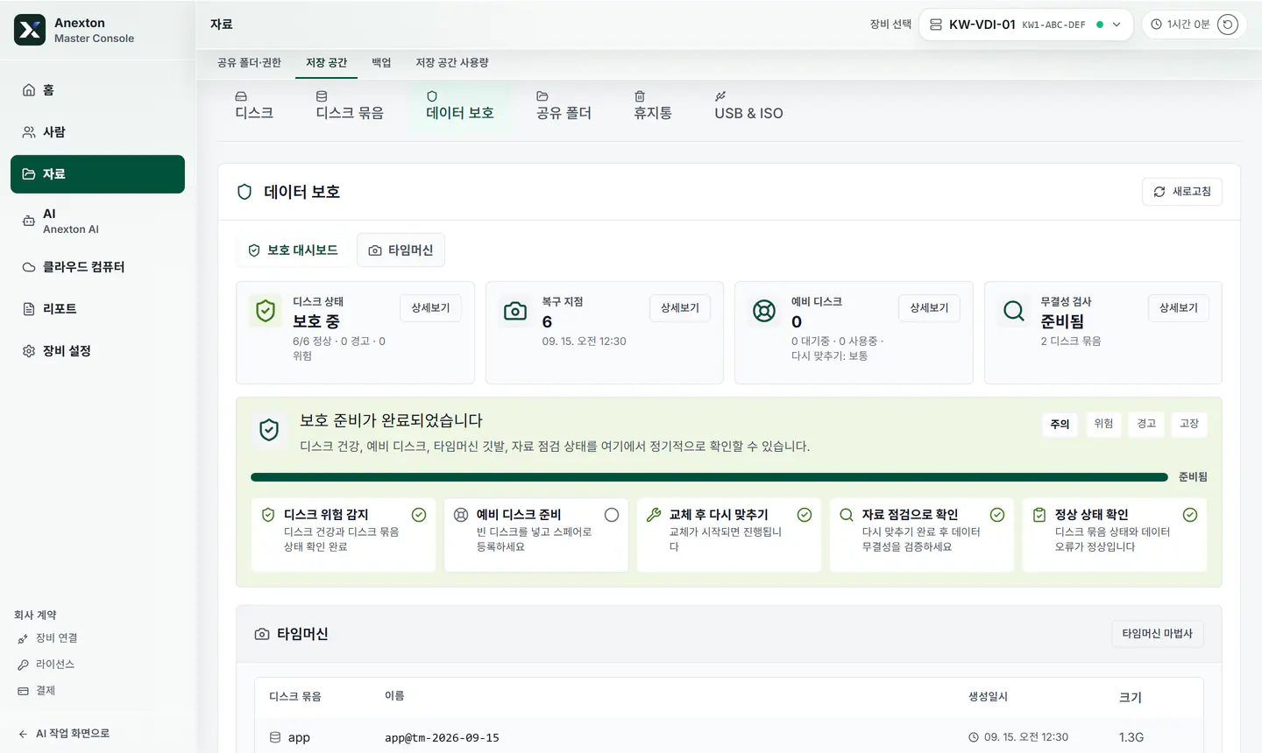
Task: Open the 타임머신 tab
Action: click(x=401, y=250)
